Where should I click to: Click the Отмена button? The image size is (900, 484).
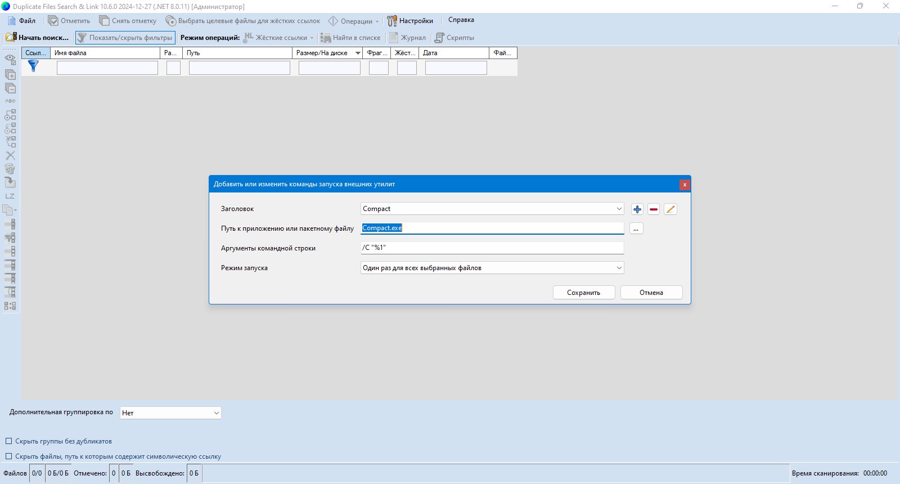point(651,293)
